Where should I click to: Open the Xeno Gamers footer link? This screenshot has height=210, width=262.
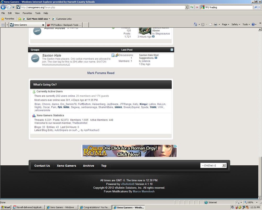pos(66,166)
